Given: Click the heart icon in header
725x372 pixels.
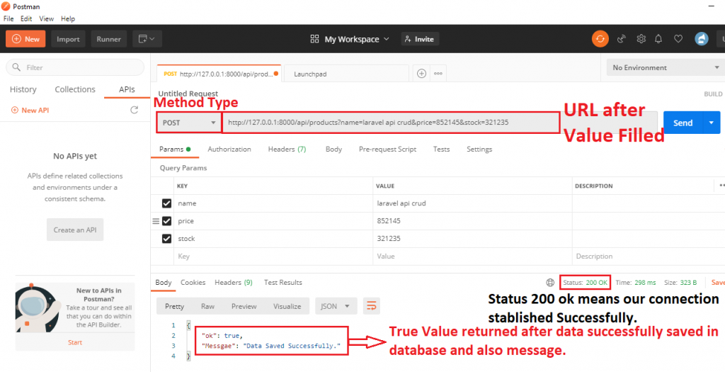Looking at the screenshot, I should (x=678, y=39).
